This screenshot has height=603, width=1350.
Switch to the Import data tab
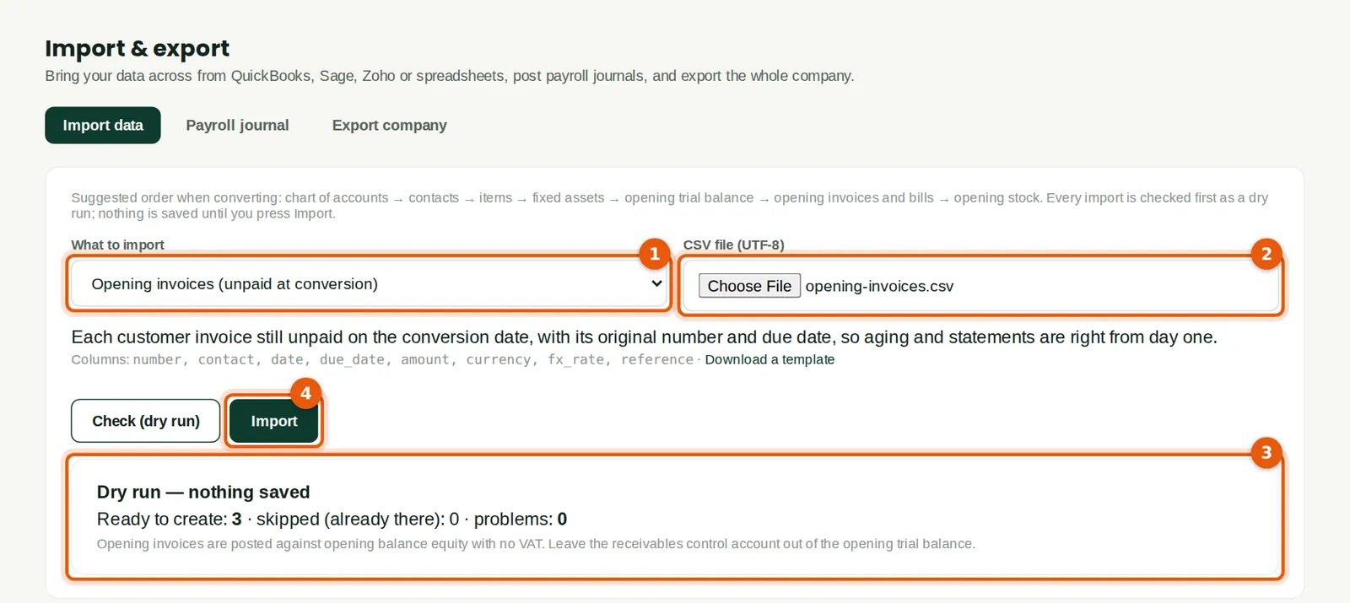103,125
